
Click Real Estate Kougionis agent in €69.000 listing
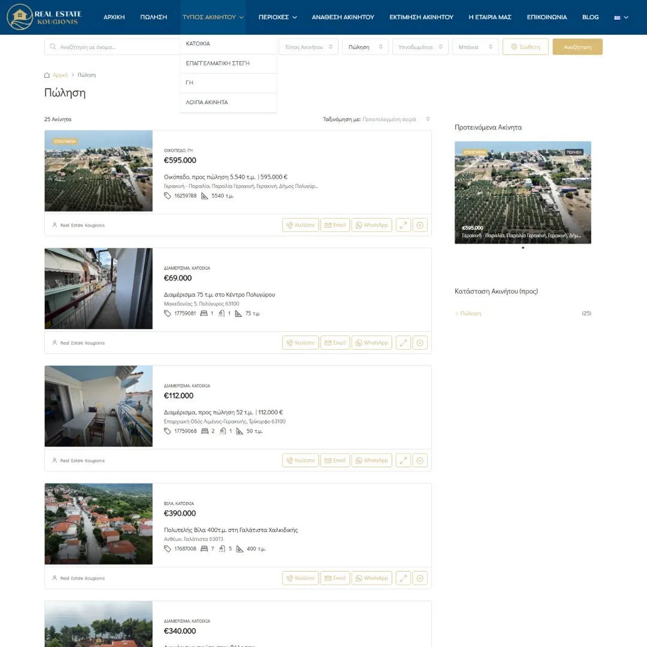coord(83,343)
